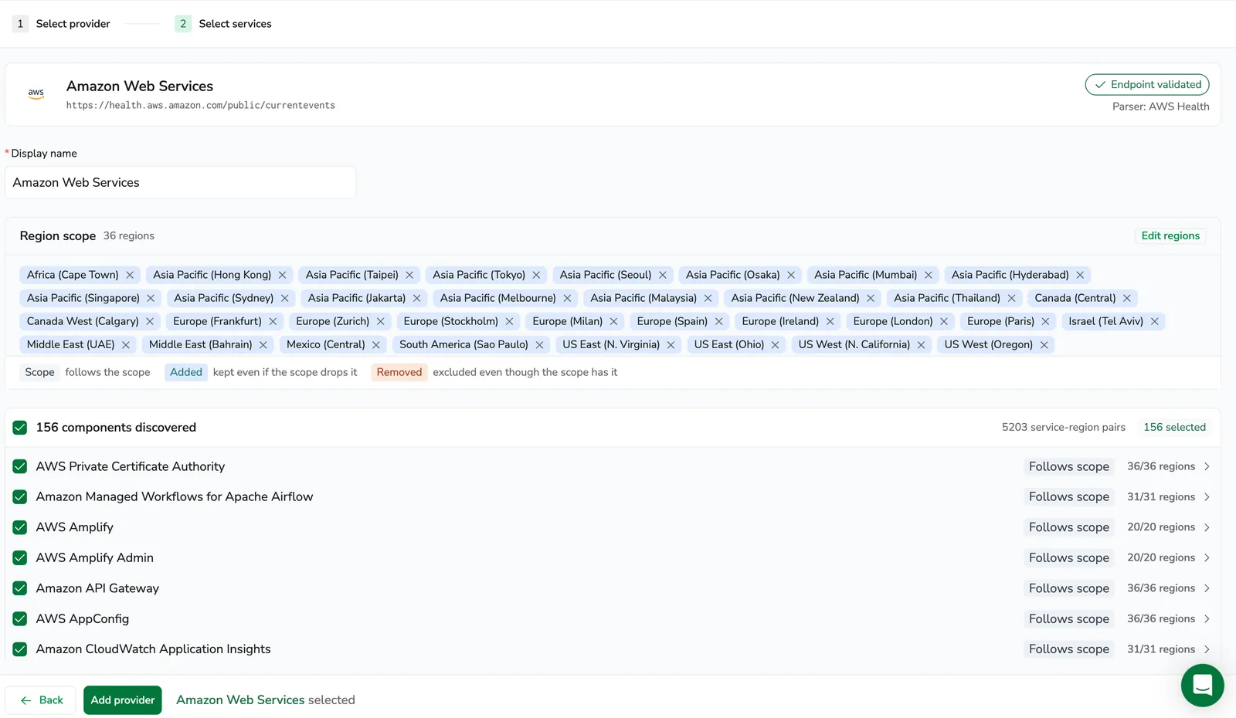
Task: Open the chat support widget
Action: coord(1203,685)
